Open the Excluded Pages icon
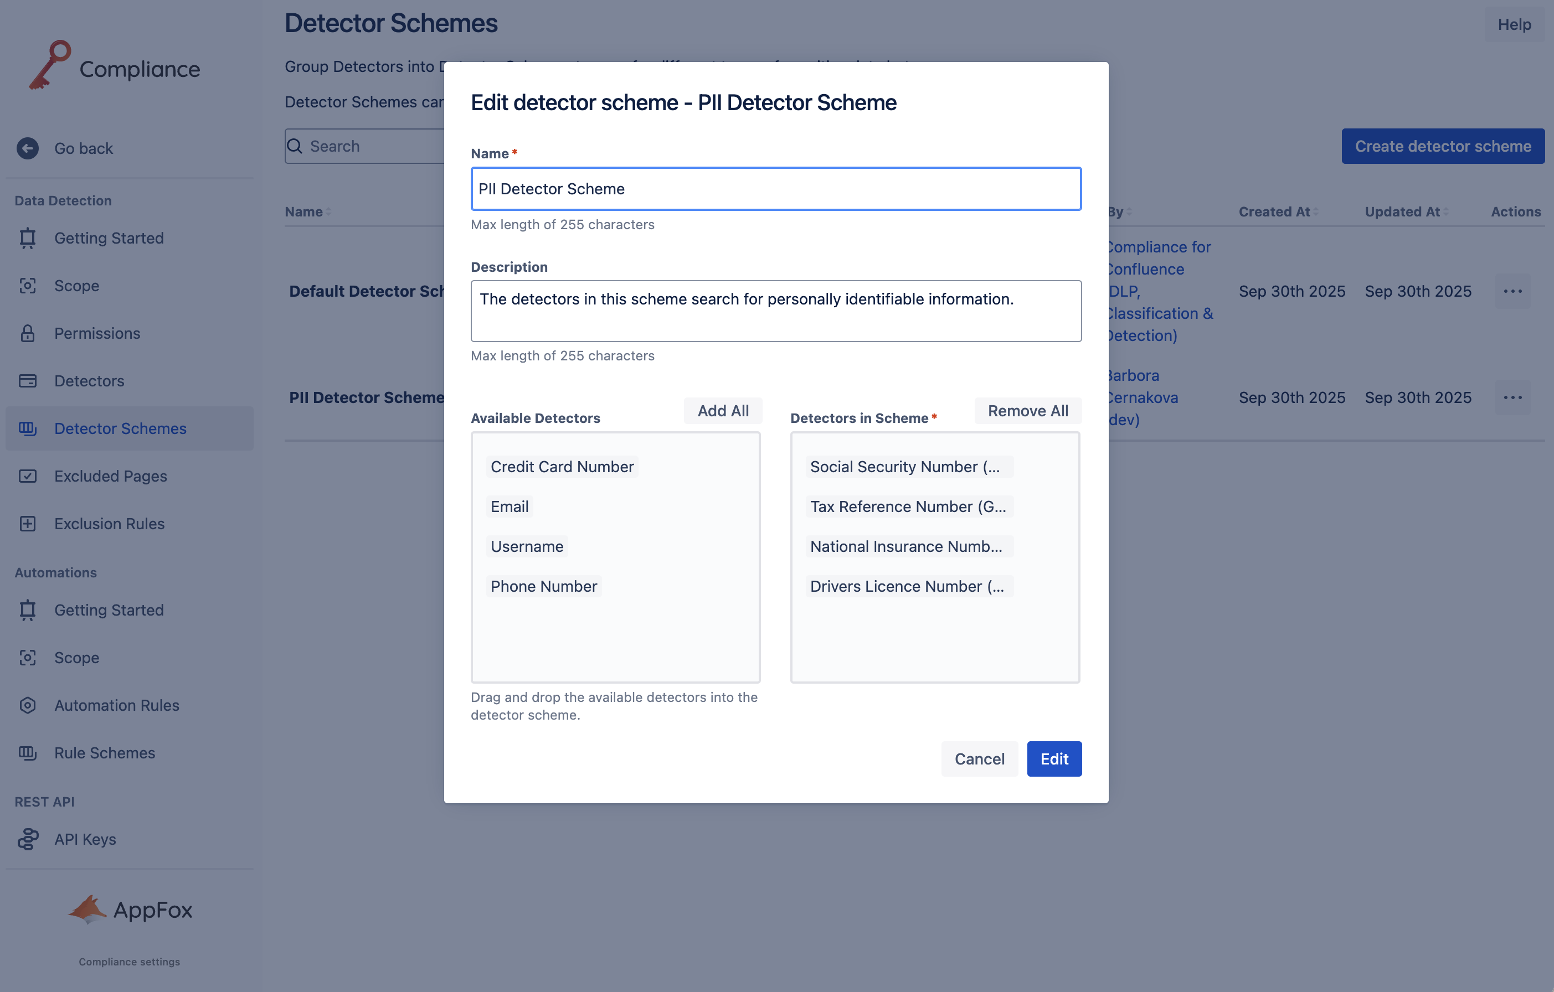 [x=27, y=476]
